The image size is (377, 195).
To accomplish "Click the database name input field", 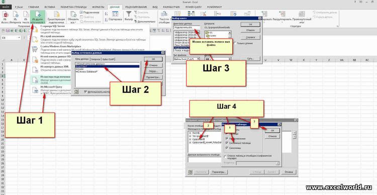I will (186, 28).
